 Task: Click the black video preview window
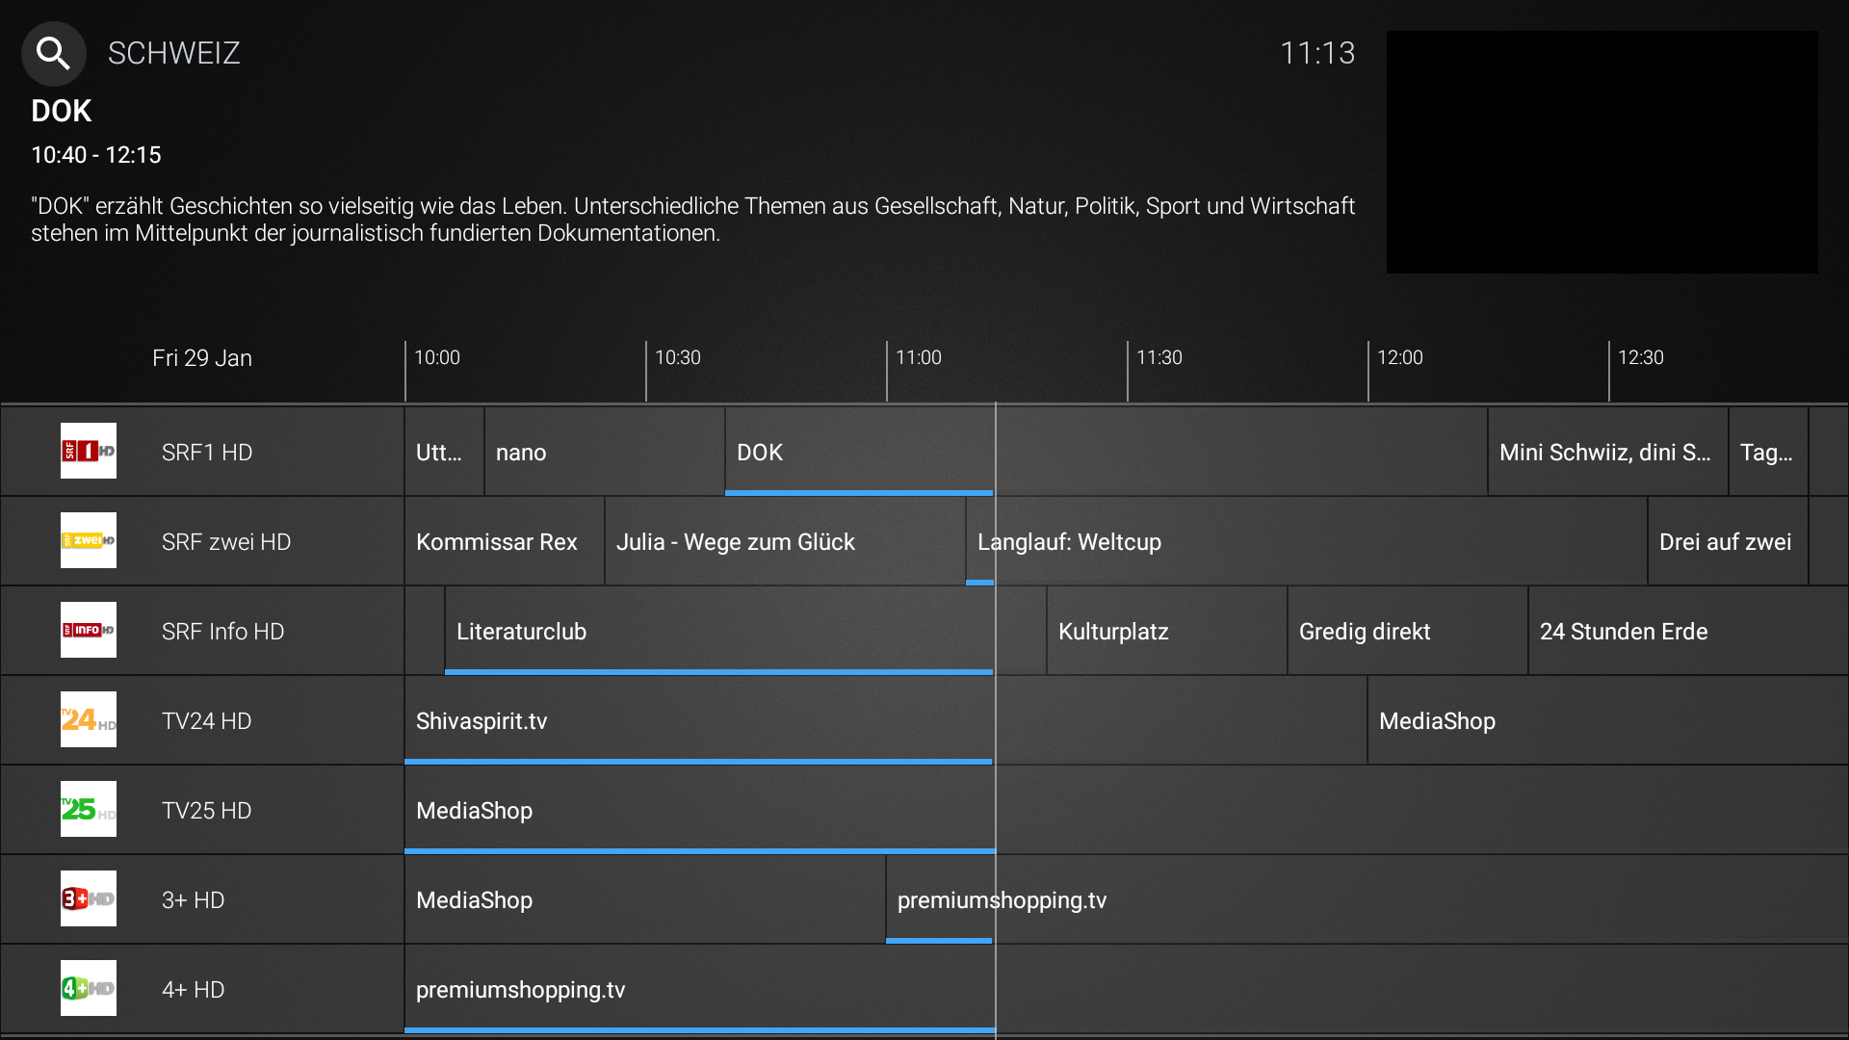(x=1602, y=152)
